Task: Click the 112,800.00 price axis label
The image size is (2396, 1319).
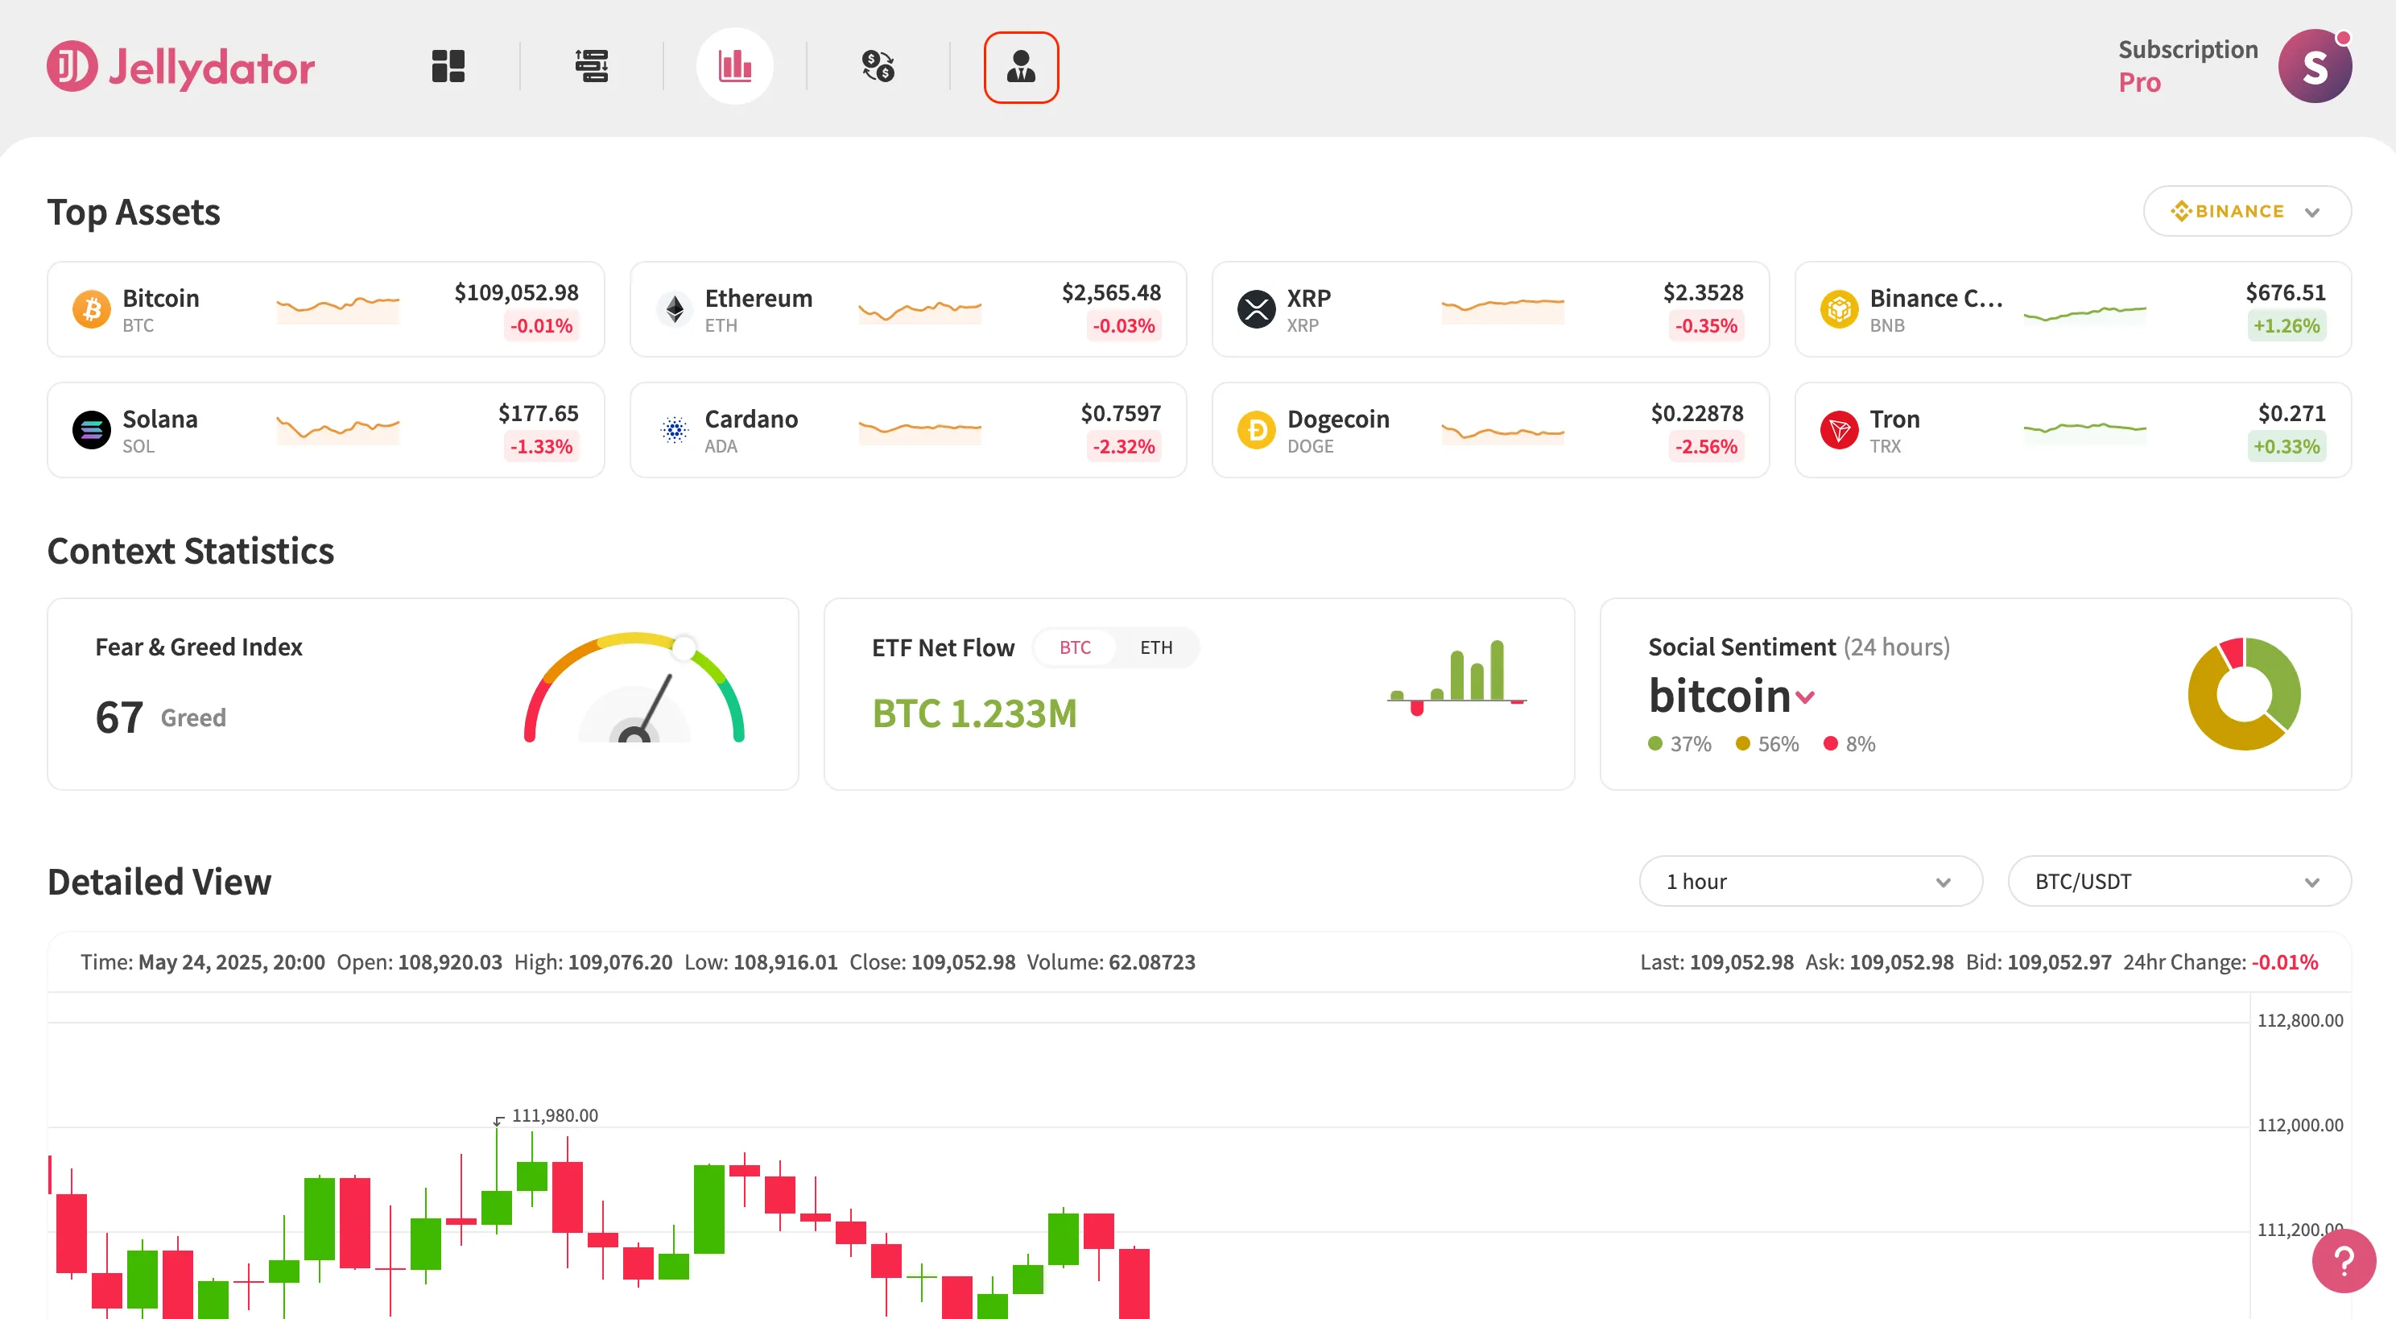Action: point(2299,1020)
